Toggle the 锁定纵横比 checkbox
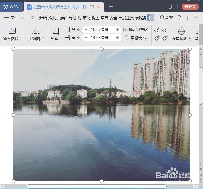 [x=125, y=30]
